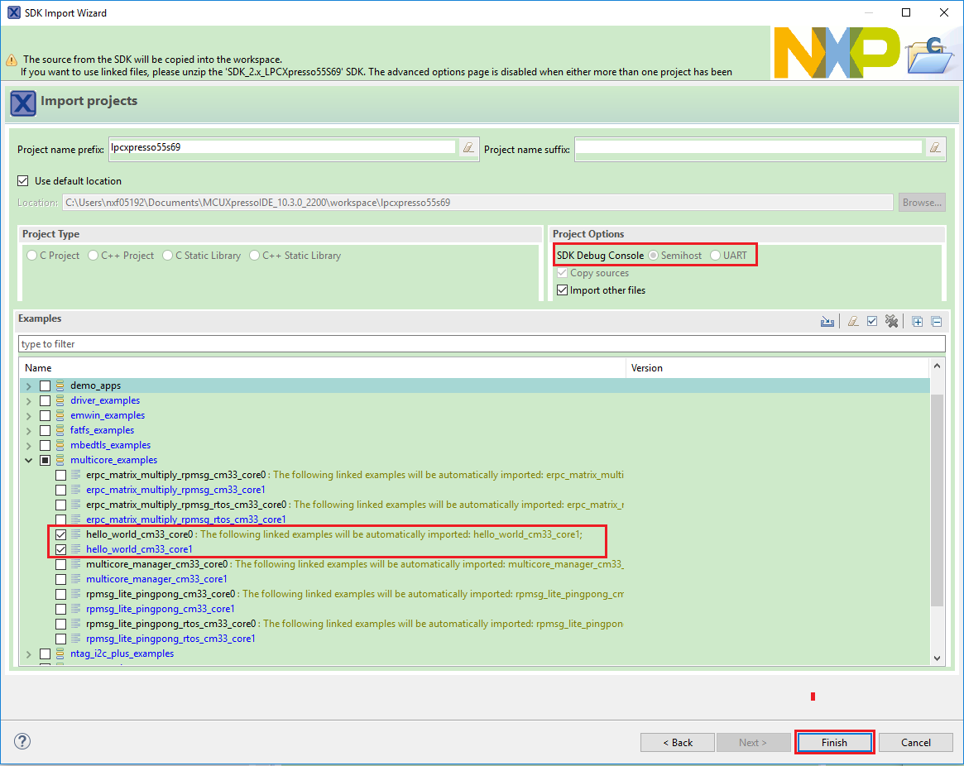Click the select all checkmark icon in Examples
Screen dimensions: 964x766
871,322
